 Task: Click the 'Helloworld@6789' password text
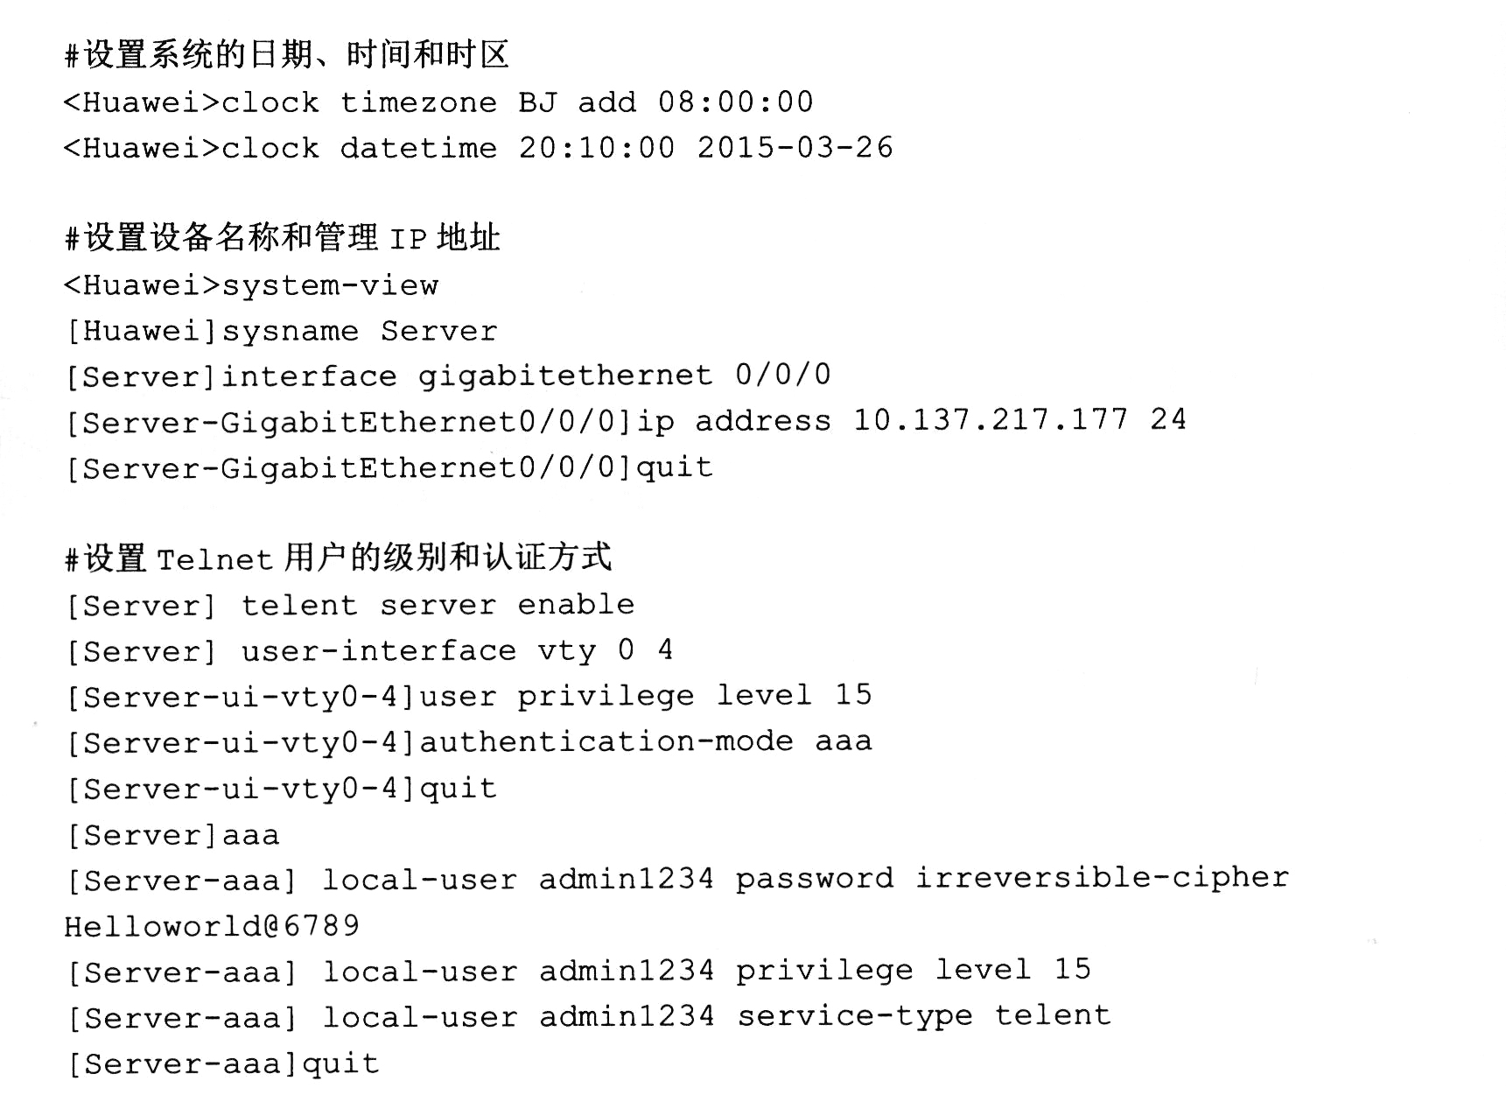(x=212, y=926)
